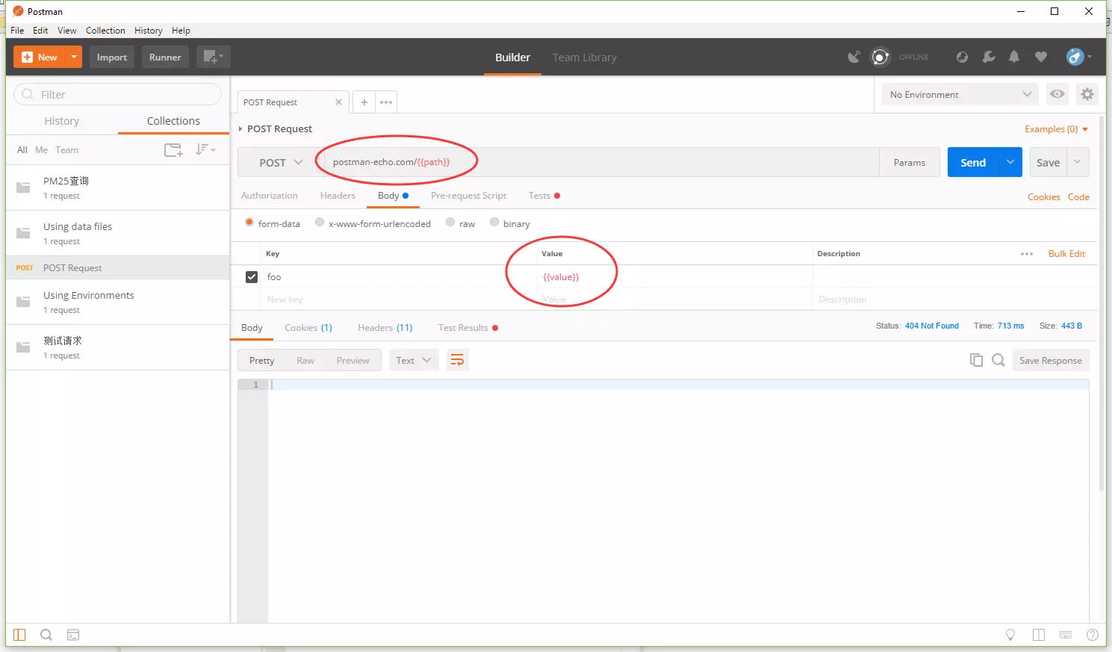Open the Collection menu
Image resolution: width=1112 pixels, height=652 pixels.
(105, 31)
